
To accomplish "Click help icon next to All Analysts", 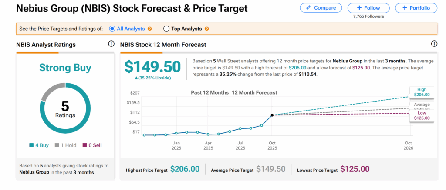I will point(150,29).
